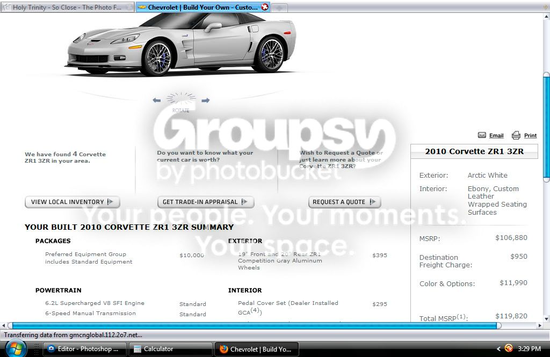Click the Preferred Equipment Group package text
Screen dimensions: 550x357
click(89, 258)
